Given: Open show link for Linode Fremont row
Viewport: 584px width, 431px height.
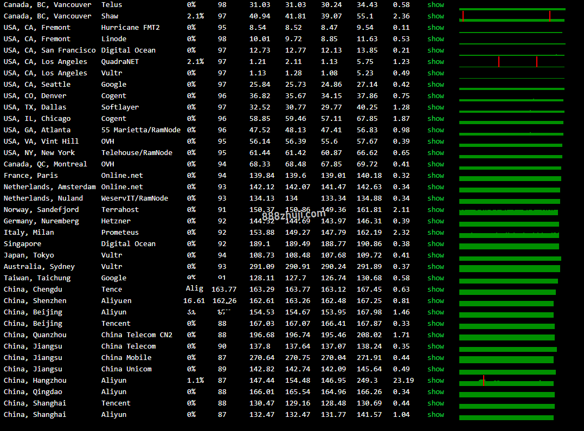Looking at the screenshot, I should [x=435, y=38].
